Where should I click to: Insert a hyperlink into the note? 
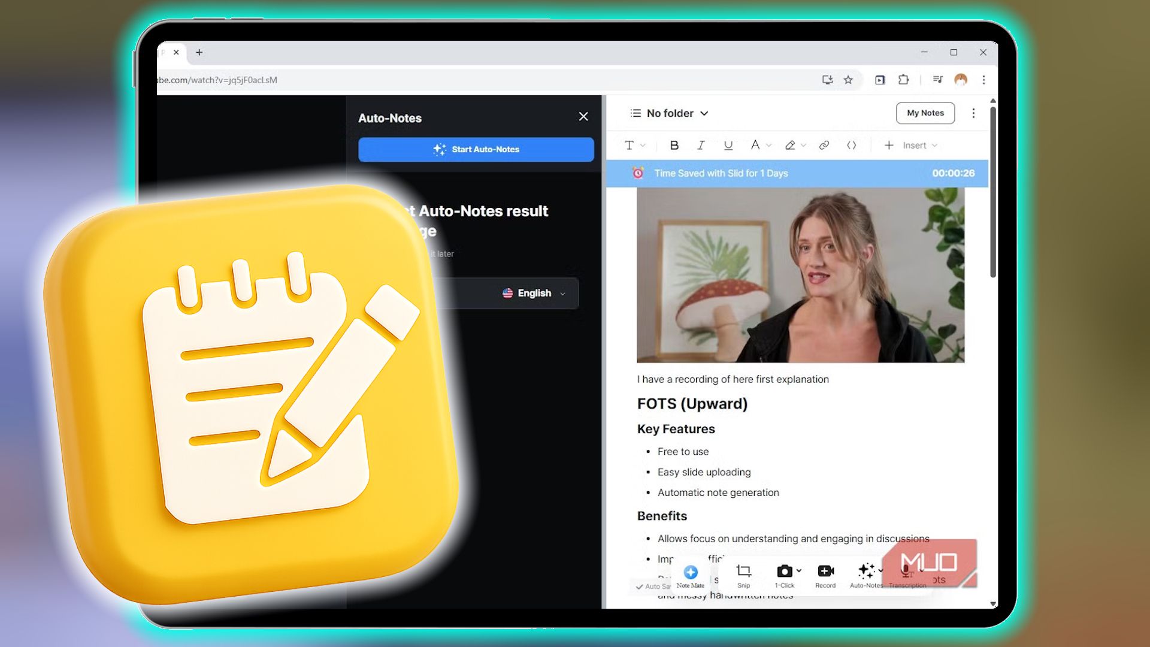(x=824, y=145)
